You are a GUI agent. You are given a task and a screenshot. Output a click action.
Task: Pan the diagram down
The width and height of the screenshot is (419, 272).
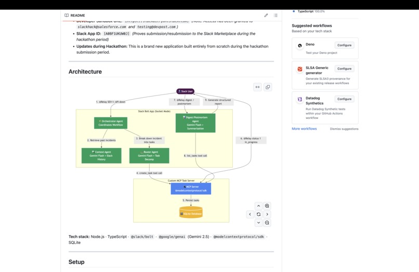pos(258,223)
